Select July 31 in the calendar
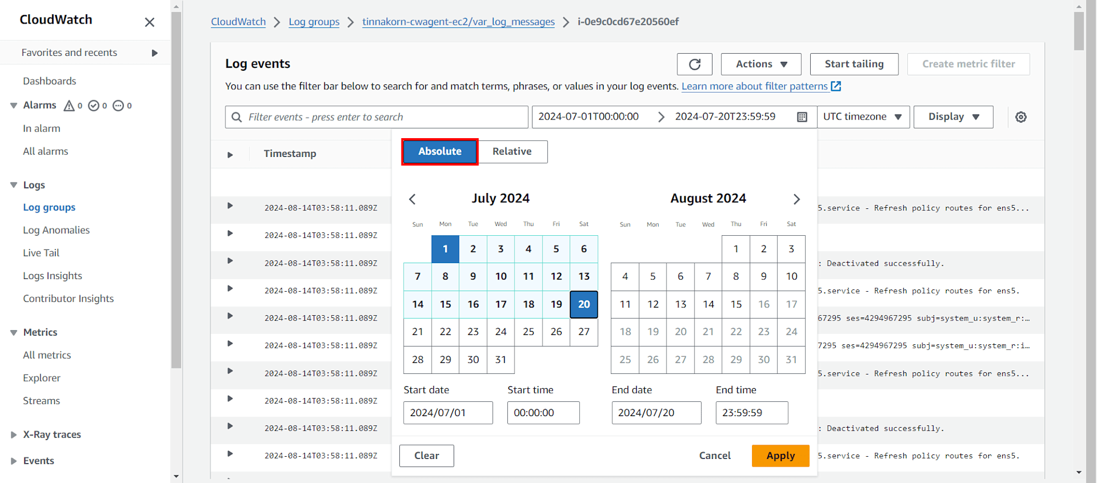This screenshot has height=483, width=1097. point(501,360)
